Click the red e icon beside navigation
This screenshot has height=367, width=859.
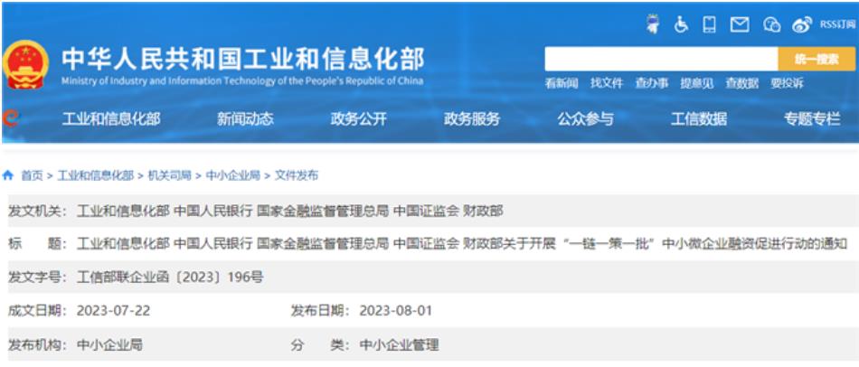coord(11,118)
